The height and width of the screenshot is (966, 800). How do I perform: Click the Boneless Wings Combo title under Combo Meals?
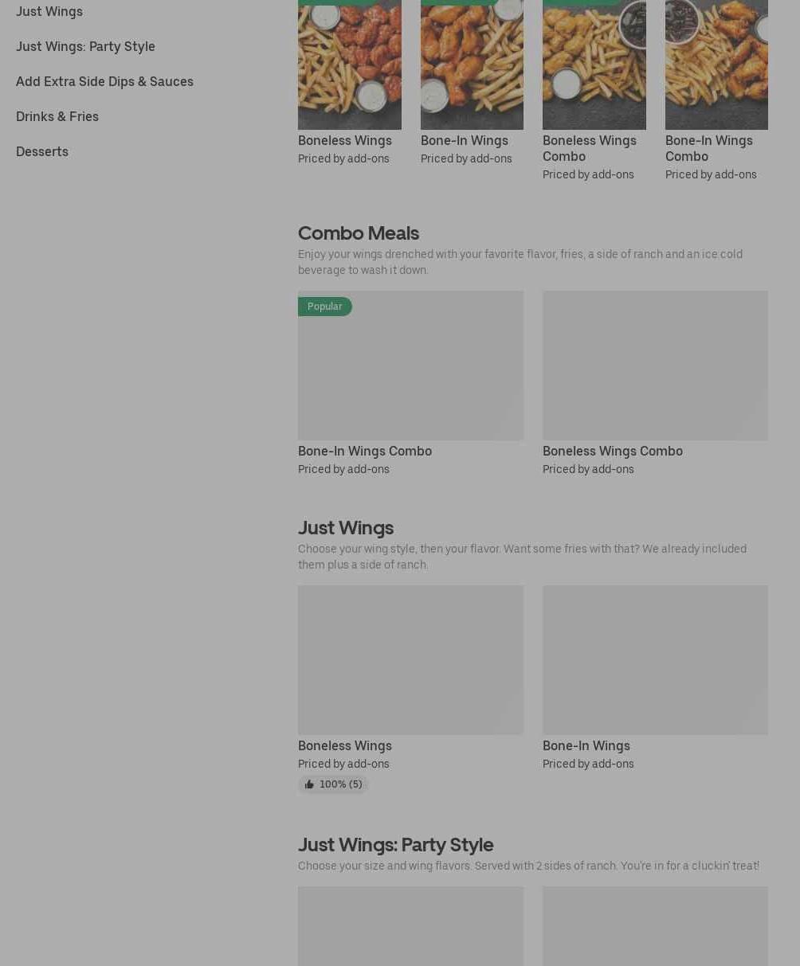point(612,451)
